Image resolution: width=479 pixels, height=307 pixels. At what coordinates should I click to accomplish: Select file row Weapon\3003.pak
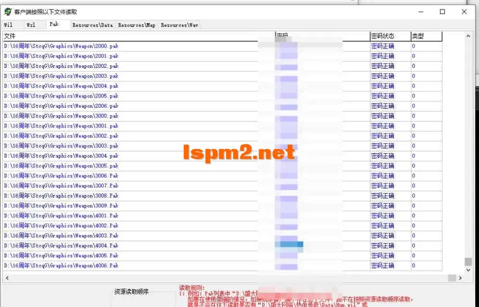pyautogui.click(x=222, y=146)
